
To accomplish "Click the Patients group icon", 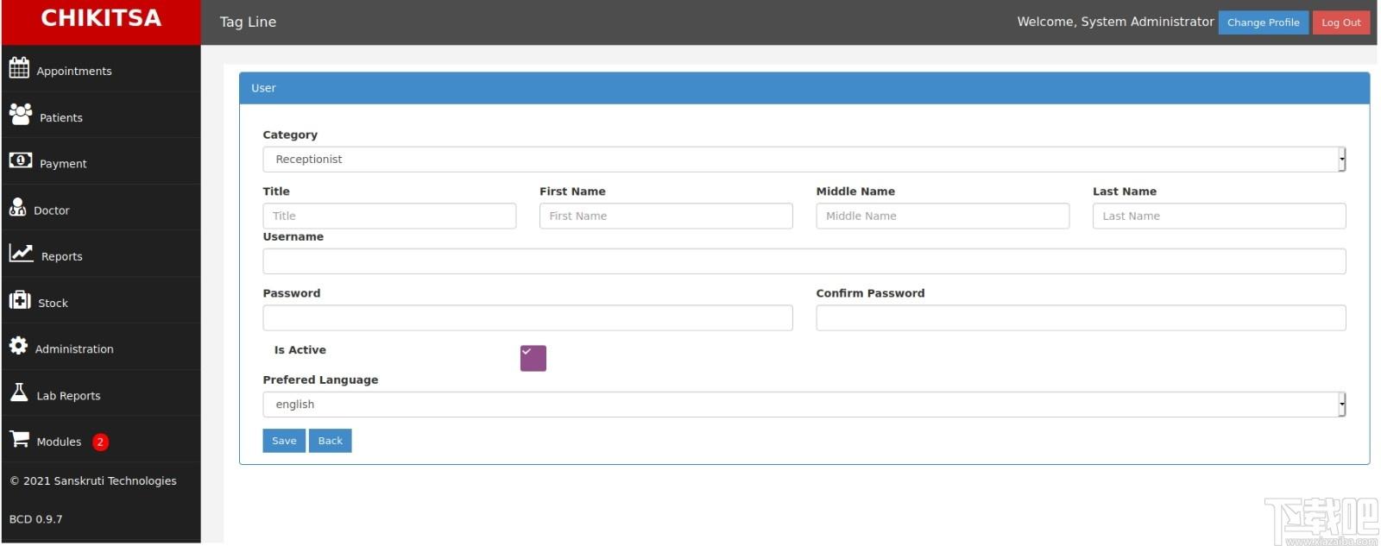I will tap(21, 114).
